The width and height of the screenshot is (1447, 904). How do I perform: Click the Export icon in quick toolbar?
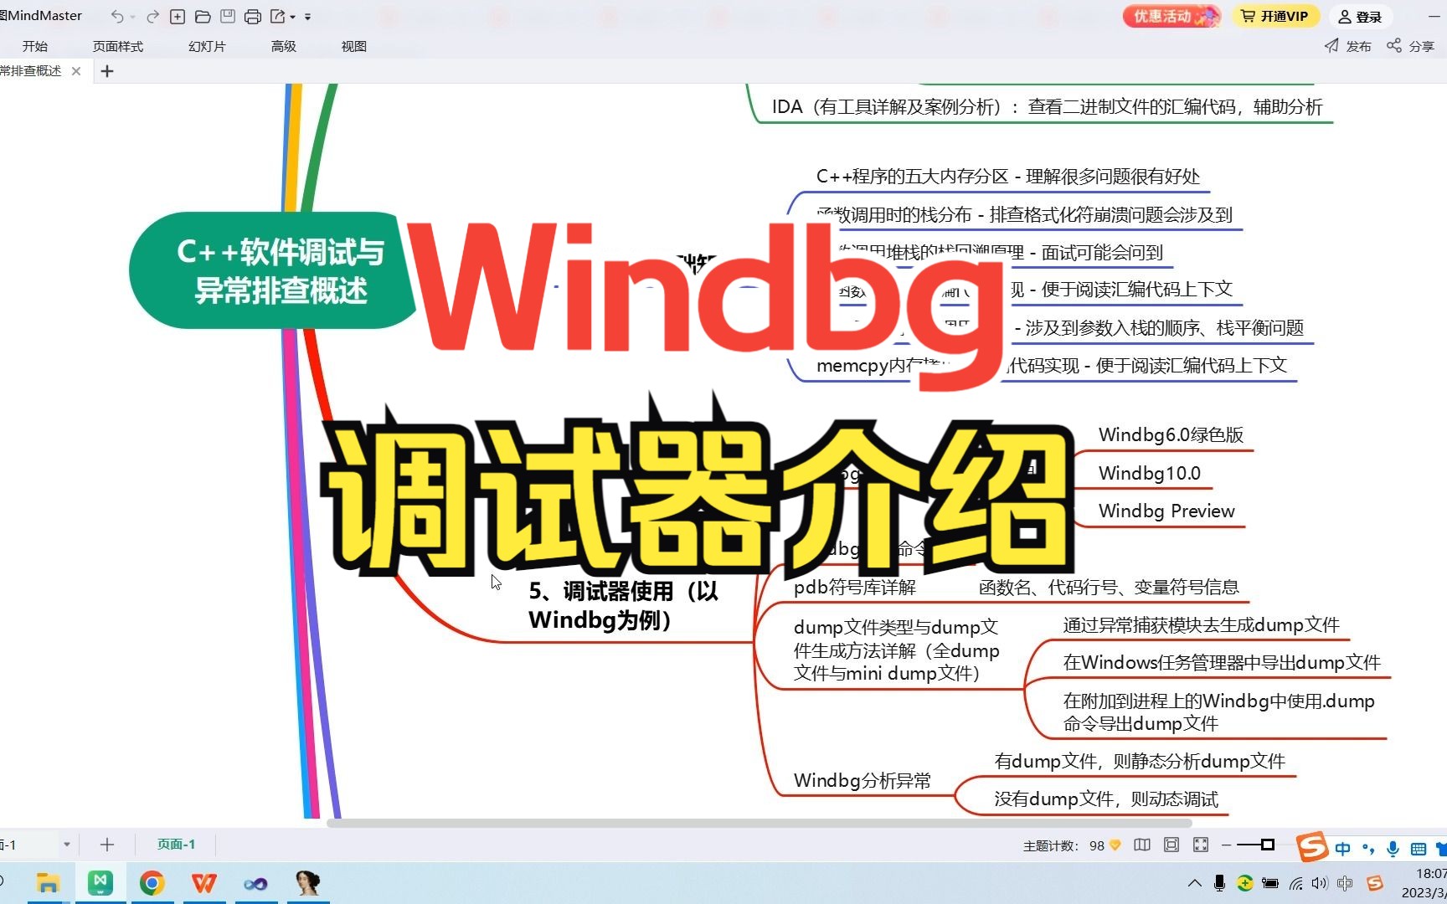coord(278,17)
